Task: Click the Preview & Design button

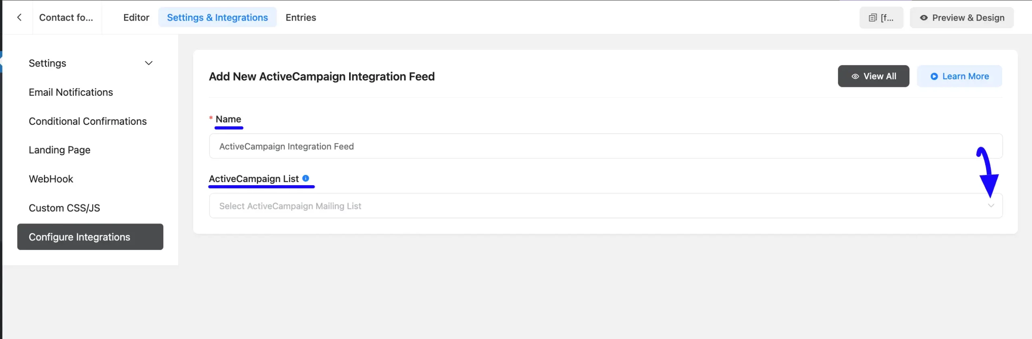Action: coord(961,18)
